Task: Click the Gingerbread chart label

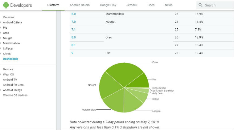Action: coord(159,88)
